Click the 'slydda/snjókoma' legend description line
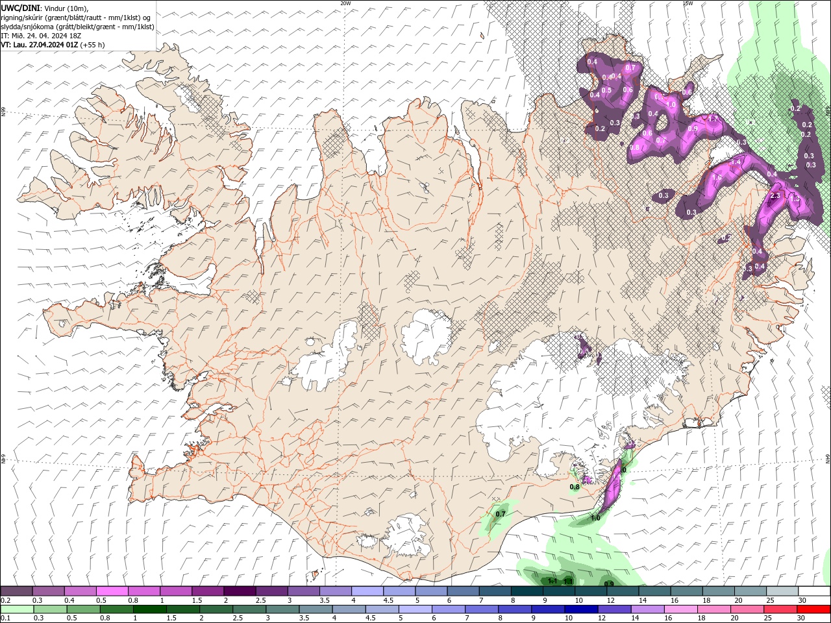The height and width of the screenshot is (623, 831). (77, 27)
